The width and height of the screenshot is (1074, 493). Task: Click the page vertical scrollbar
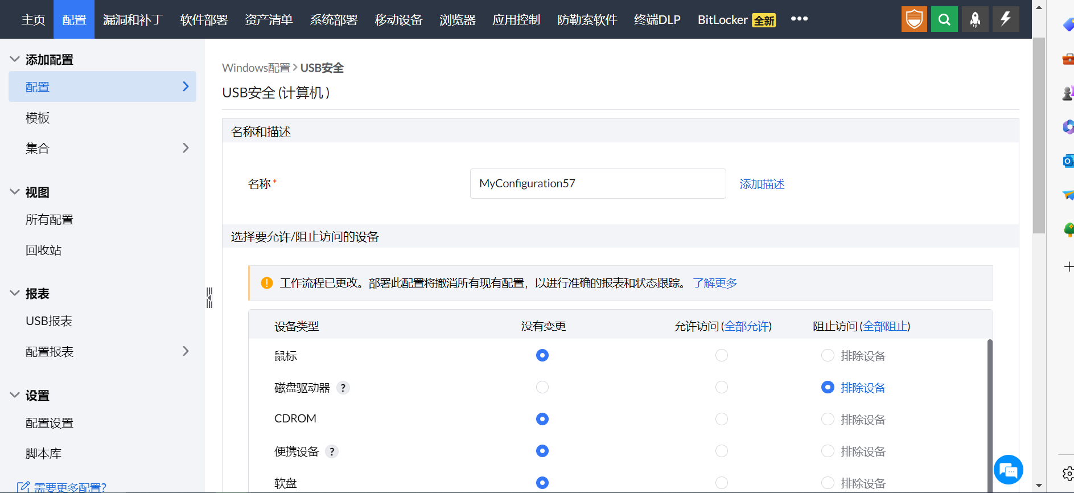pos(1039,135)
